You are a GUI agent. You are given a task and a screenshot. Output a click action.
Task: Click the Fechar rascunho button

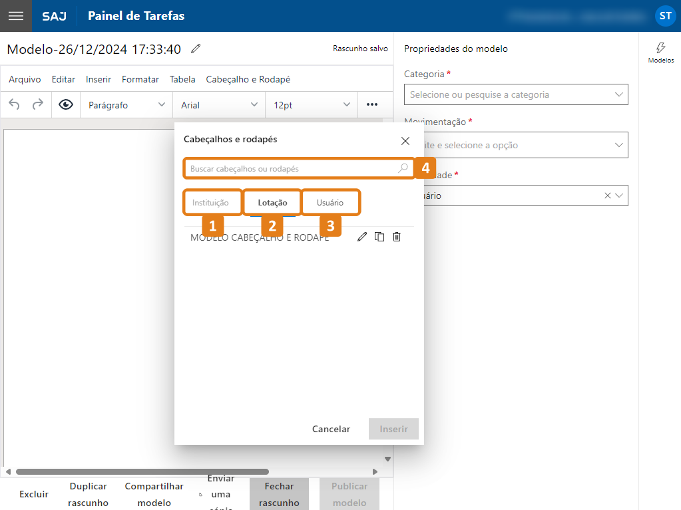pyautogui.click(x=279, y=494)
